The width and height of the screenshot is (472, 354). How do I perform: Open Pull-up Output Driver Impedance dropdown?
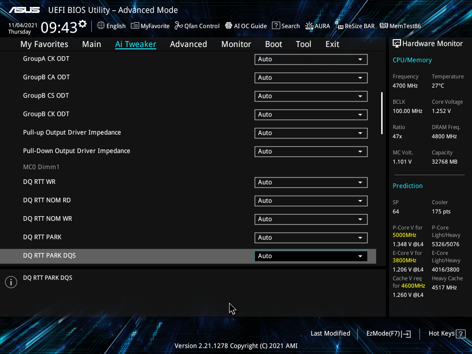click(x=311, y=133)
